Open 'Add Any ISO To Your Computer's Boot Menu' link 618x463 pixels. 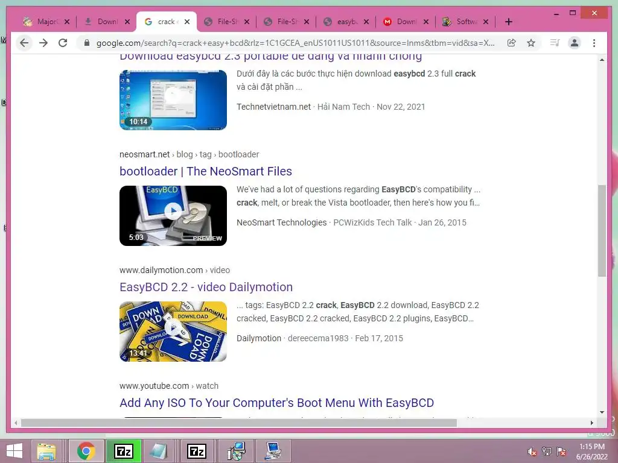276,403
